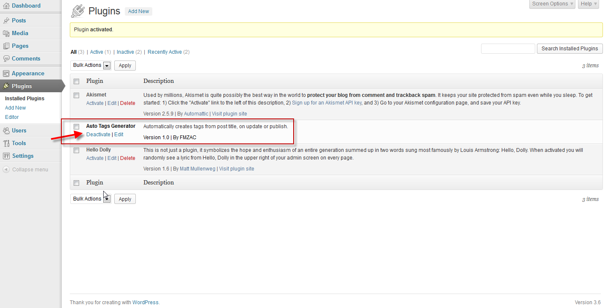The width and height of the screenshot is (608, 308).
Task: Click the Dashboard home icon
Action: coord(6,6)
